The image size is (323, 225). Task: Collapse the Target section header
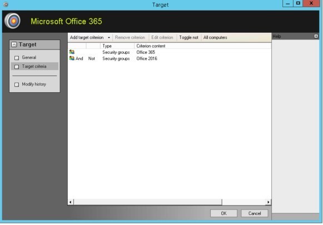point(14,44)
